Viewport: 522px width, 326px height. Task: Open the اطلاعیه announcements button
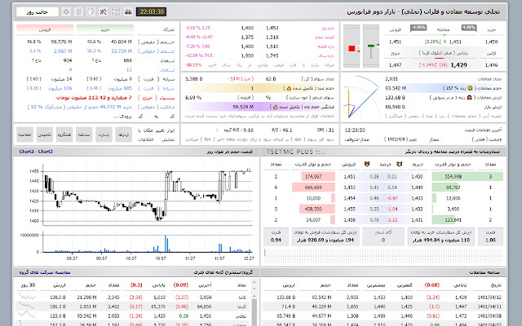[24, 134]
